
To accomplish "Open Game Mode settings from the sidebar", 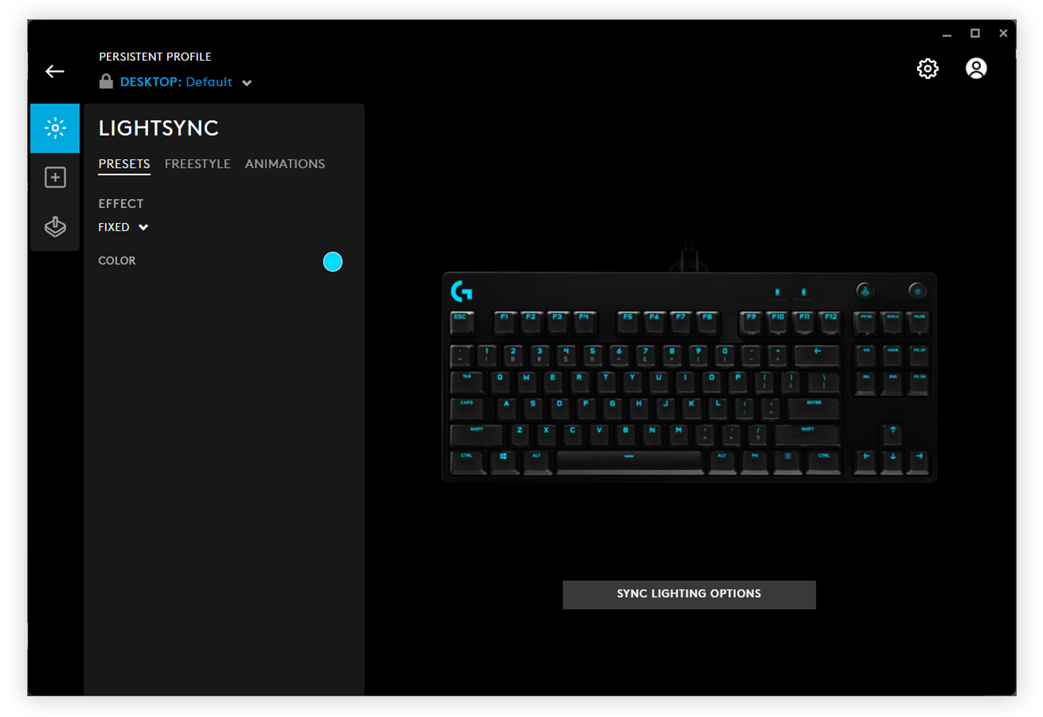I will coord(55,227).
